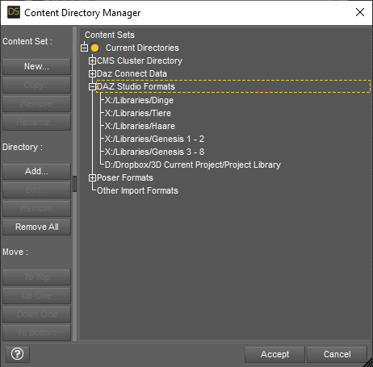
Task: Collapse the Current Directories tree node
Action: coord(84,48)
